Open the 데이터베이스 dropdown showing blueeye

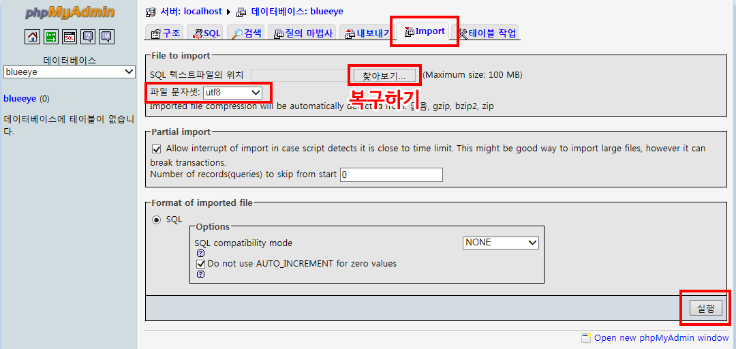coord(70,72)
